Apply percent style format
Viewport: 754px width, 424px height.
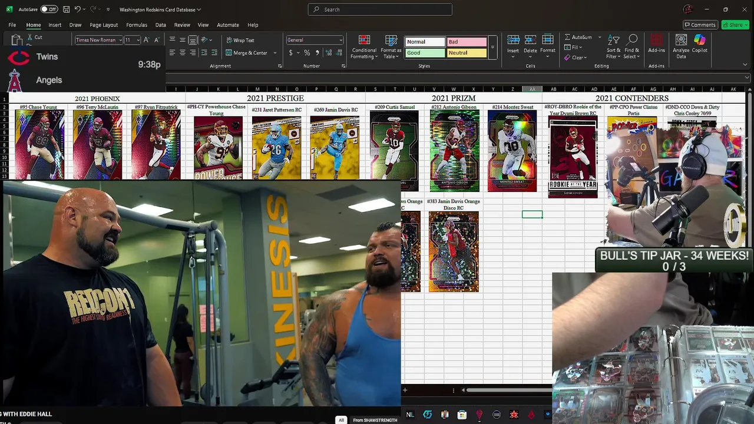click(x=307, y=52)
